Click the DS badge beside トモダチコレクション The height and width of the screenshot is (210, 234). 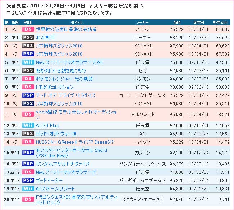coord(28,87)
